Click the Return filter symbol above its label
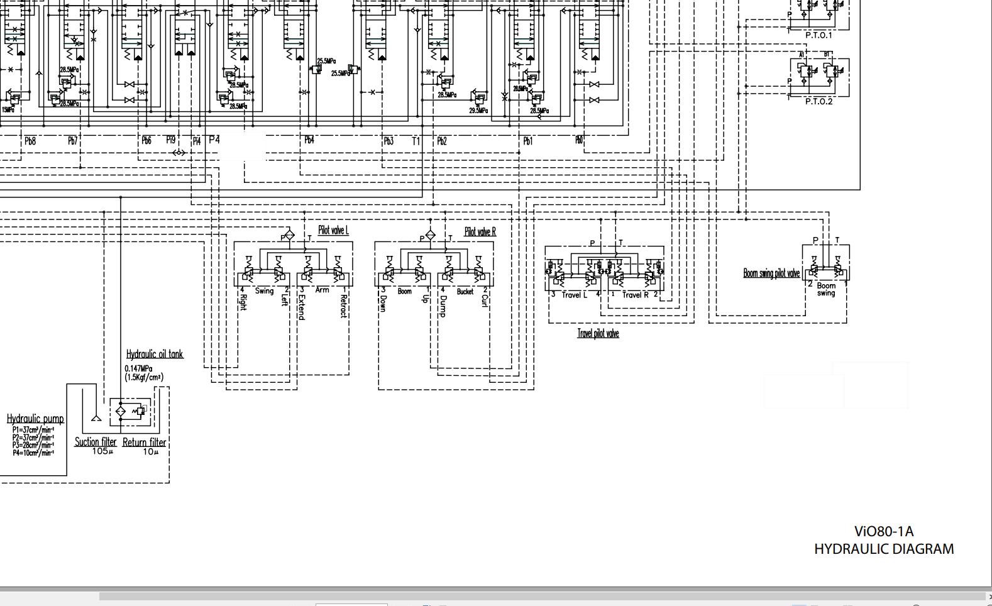 point(131,411)
